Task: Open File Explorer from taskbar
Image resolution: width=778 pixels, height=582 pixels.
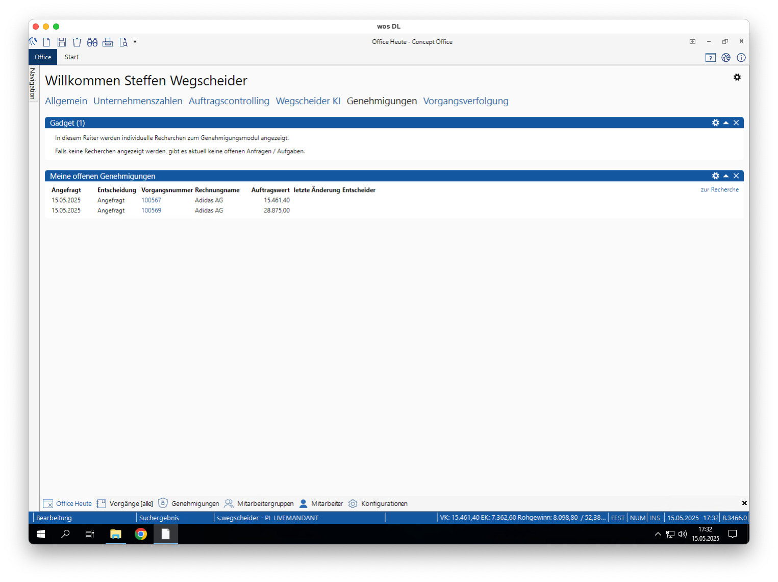Action: coord(116,534)
